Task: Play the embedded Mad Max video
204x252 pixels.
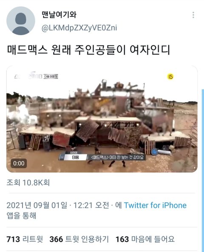Action: (x=102, y=119)
